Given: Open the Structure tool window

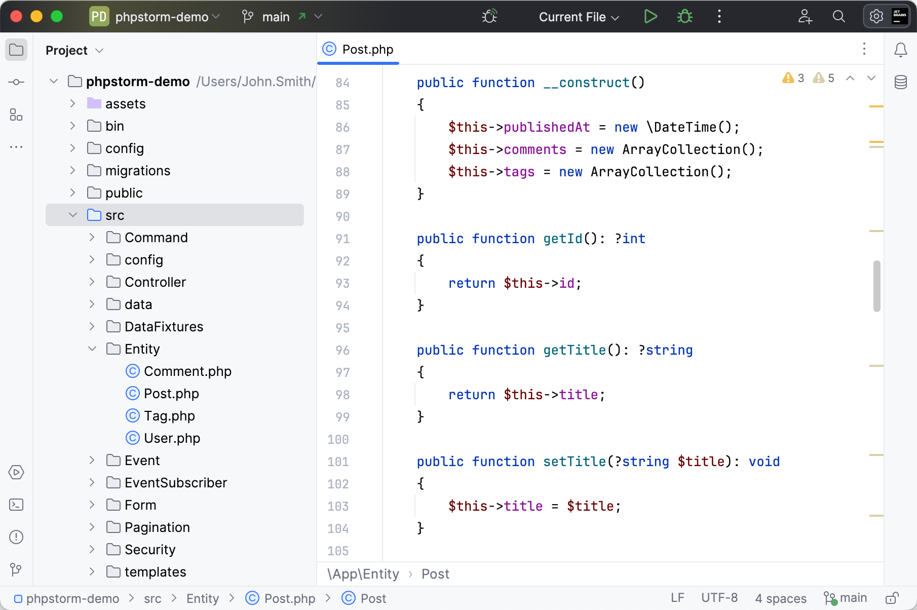Looking at the screenshot, I should pos(16,115).
